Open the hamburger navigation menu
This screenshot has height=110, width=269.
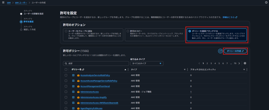coord(3,3)
